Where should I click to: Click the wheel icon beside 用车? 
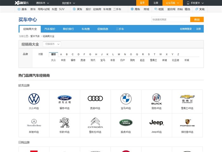click(132, 9)
